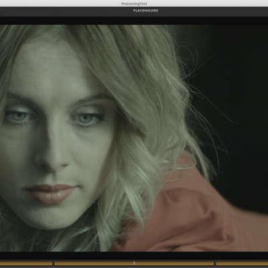
Task: Click the black bar below the image
Action: [134, 256]
